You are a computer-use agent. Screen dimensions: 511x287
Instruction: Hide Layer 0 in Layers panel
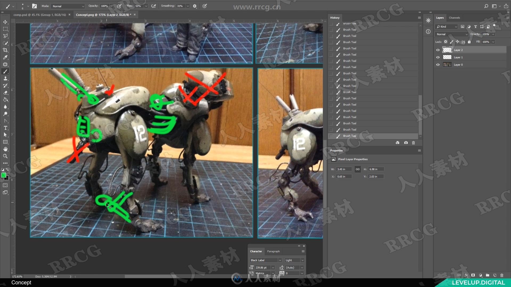pyautogui.click(x=438, y=65)
